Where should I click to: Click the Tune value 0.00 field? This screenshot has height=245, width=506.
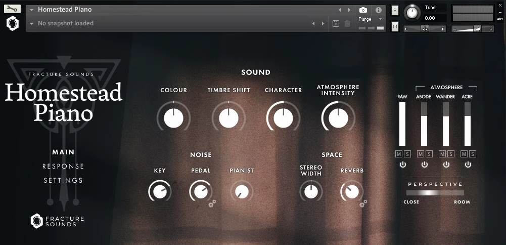pyautogui.click(x=434, y=18)
